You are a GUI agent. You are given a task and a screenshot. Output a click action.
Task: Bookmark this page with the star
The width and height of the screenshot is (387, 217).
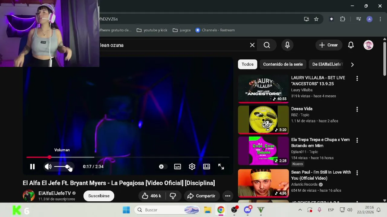tap(316, 19)
